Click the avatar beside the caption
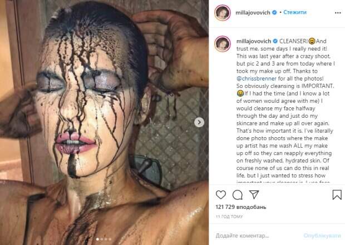 [x=223, y=43]
